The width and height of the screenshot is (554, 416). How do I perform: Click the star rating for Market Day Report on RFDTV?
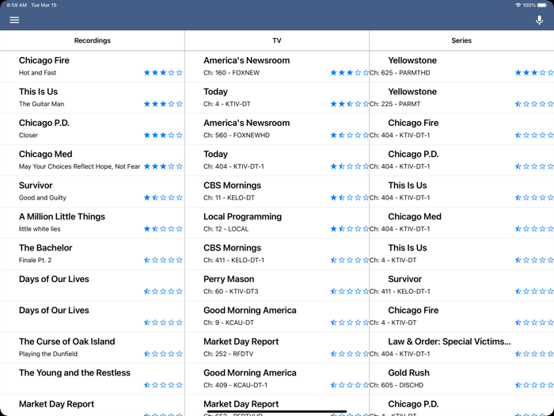point(350,353)
